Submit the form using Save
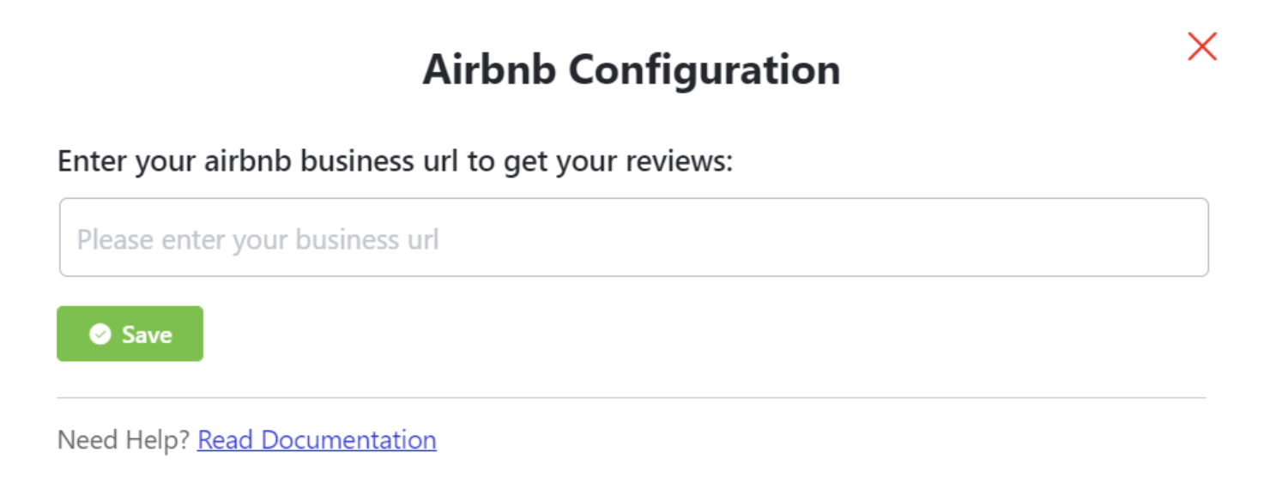Screen dimensions: 1282x482 130,334
